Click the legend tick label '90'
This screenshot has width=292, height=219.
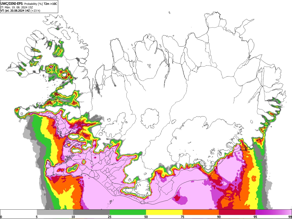[x=219, y=217]
